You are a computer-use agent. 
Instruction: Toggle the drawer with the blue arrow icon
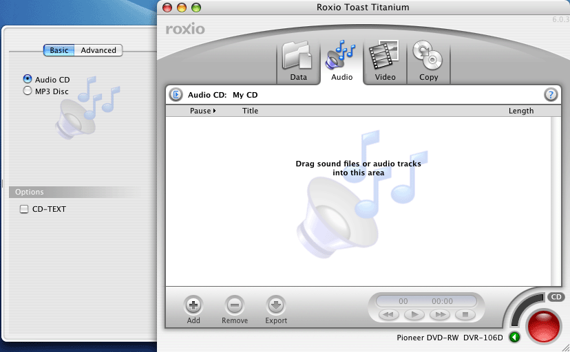point(176,95)
